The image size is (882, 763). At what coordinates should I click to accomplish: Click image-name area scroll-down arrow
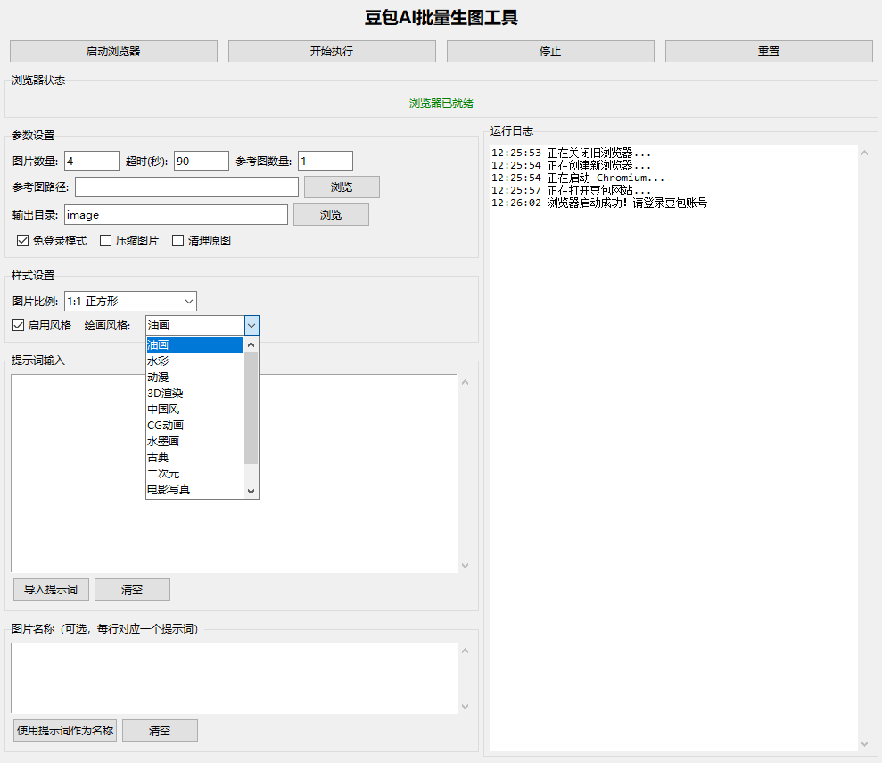[x=466, y=706]
